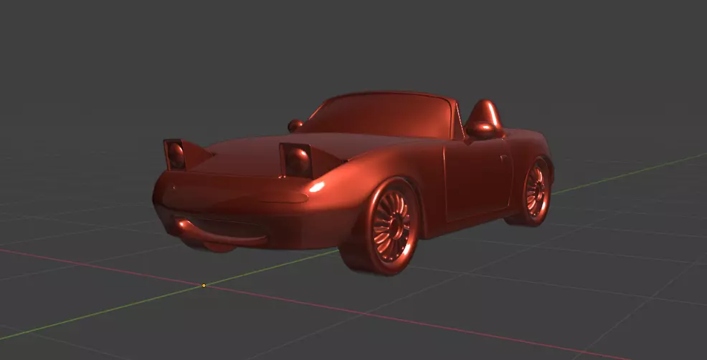Select the driver-side door panel
Viewport: 707px width, 360px height.
[478, 179]
